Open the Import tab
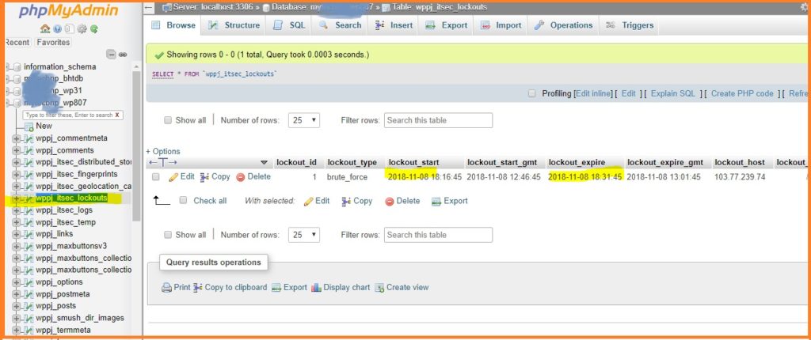Screen dimensions: 811x340 click(x=501, y=25)
